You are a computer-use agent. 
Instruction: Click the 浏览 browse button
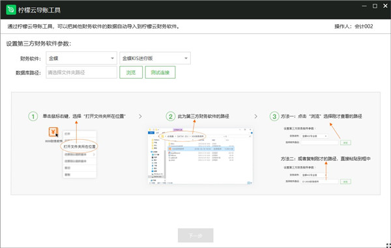click(131, 72)
